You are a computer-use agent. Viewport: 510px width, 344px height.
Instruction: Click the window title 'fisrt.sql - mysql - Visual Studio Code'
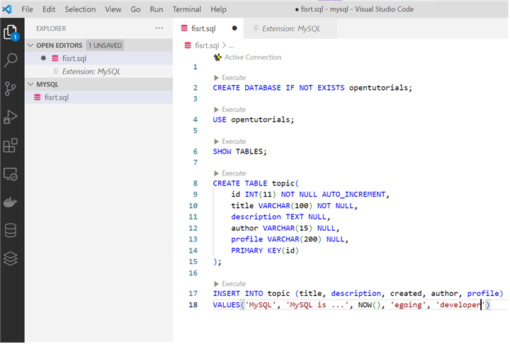[x=357, y=9]
